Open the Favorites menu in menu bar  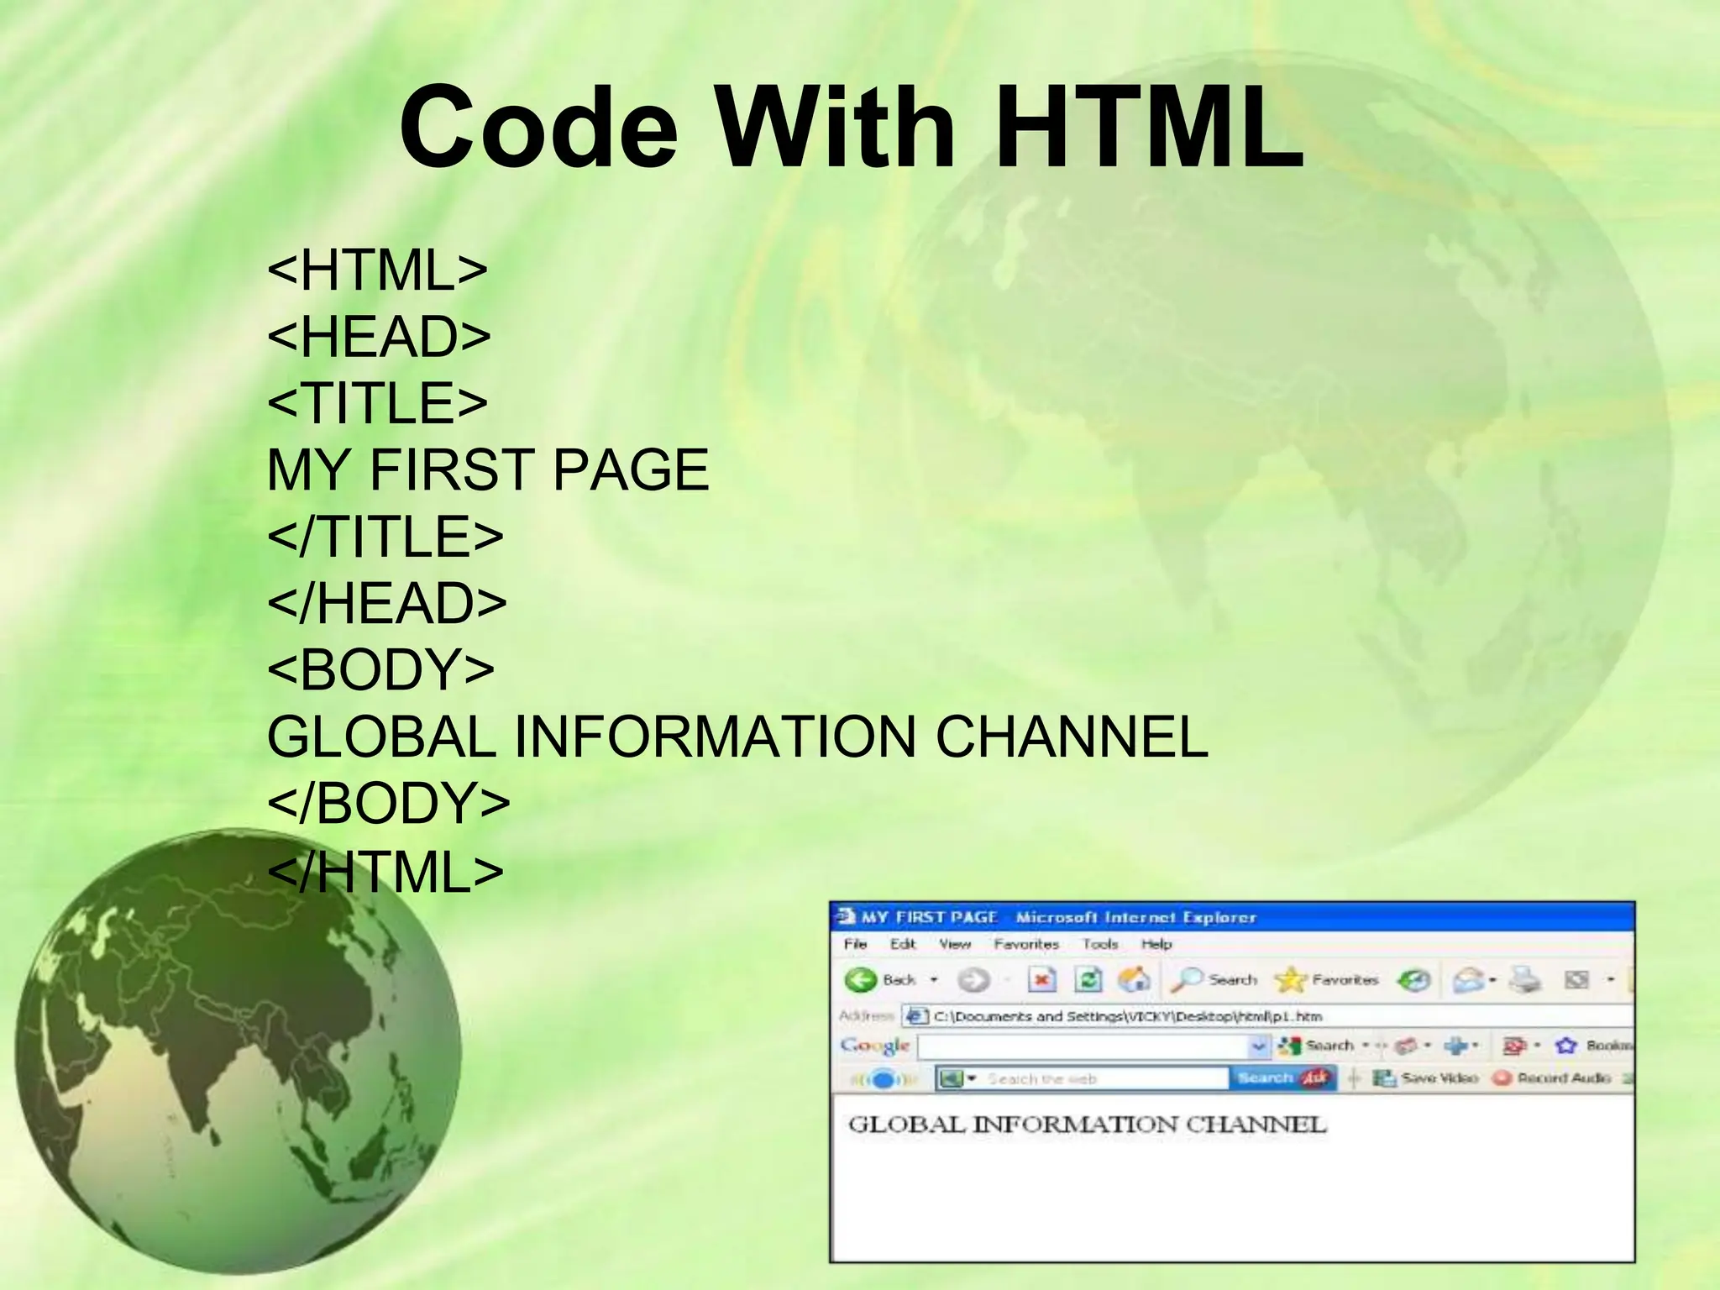(x=1025, y=944)
